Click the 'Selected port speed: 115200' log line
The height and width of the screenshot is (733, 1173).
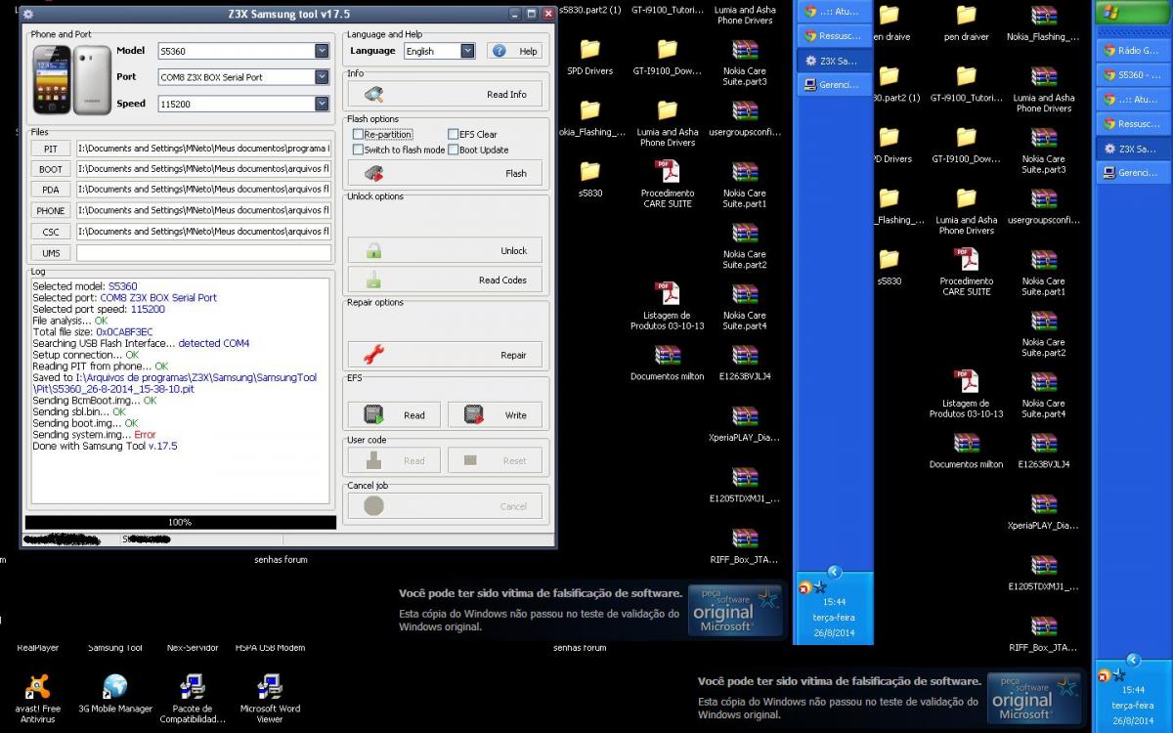(x=99, y=310)
